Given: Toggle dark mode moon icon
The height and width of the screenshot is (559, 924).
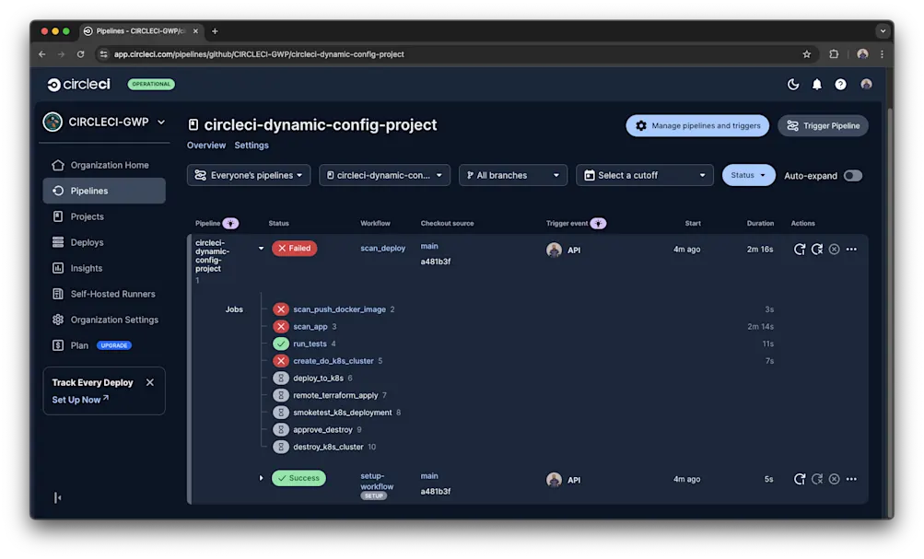Looking at the screenshot, I should click(793, 84).
